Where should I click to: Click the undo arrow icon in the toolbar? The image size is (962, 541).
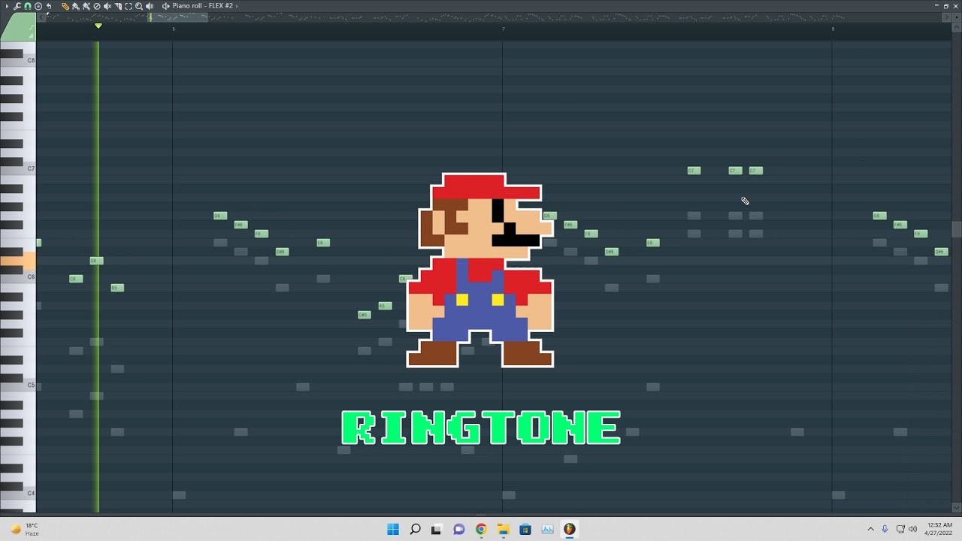pyautogui.click(x=49, y=6)
